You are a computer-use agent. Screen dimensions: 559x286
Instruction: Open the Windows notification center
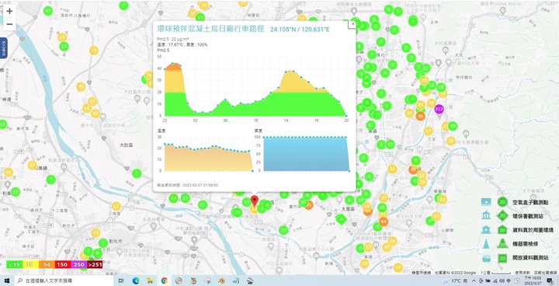550,281
